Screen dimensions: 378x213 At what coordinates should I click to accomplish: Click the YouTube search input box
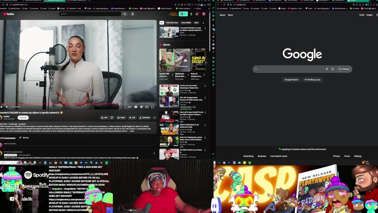coord(90,14)
